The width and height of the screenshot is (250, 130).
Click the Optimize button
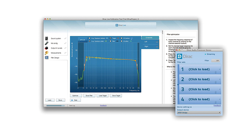(76, 95)
